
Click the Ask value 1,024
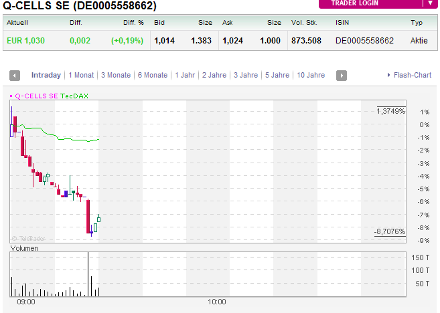232,41
